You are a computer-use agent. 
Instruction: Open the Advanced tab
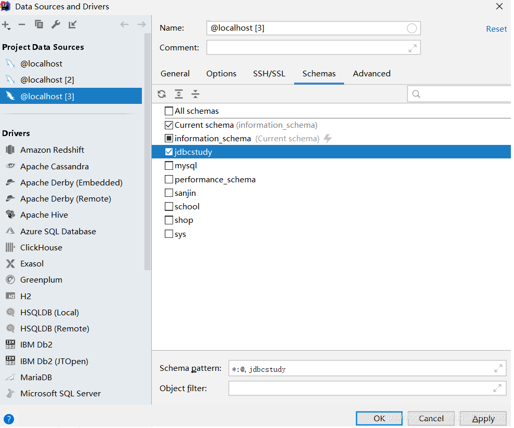pos(372,73)
